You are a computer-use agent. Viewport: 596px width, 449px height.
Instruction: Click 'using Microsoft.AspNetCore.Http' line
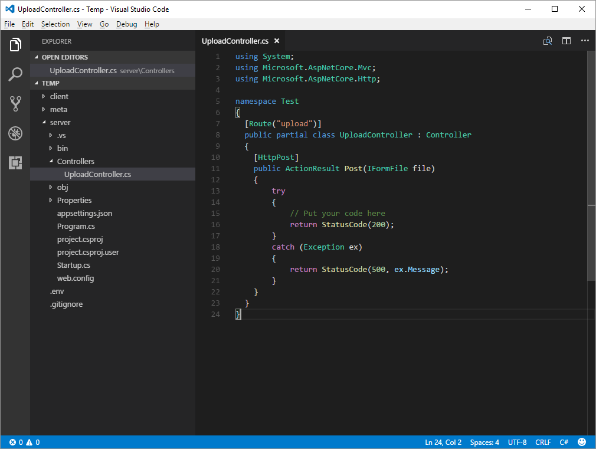tap(307, 78)
